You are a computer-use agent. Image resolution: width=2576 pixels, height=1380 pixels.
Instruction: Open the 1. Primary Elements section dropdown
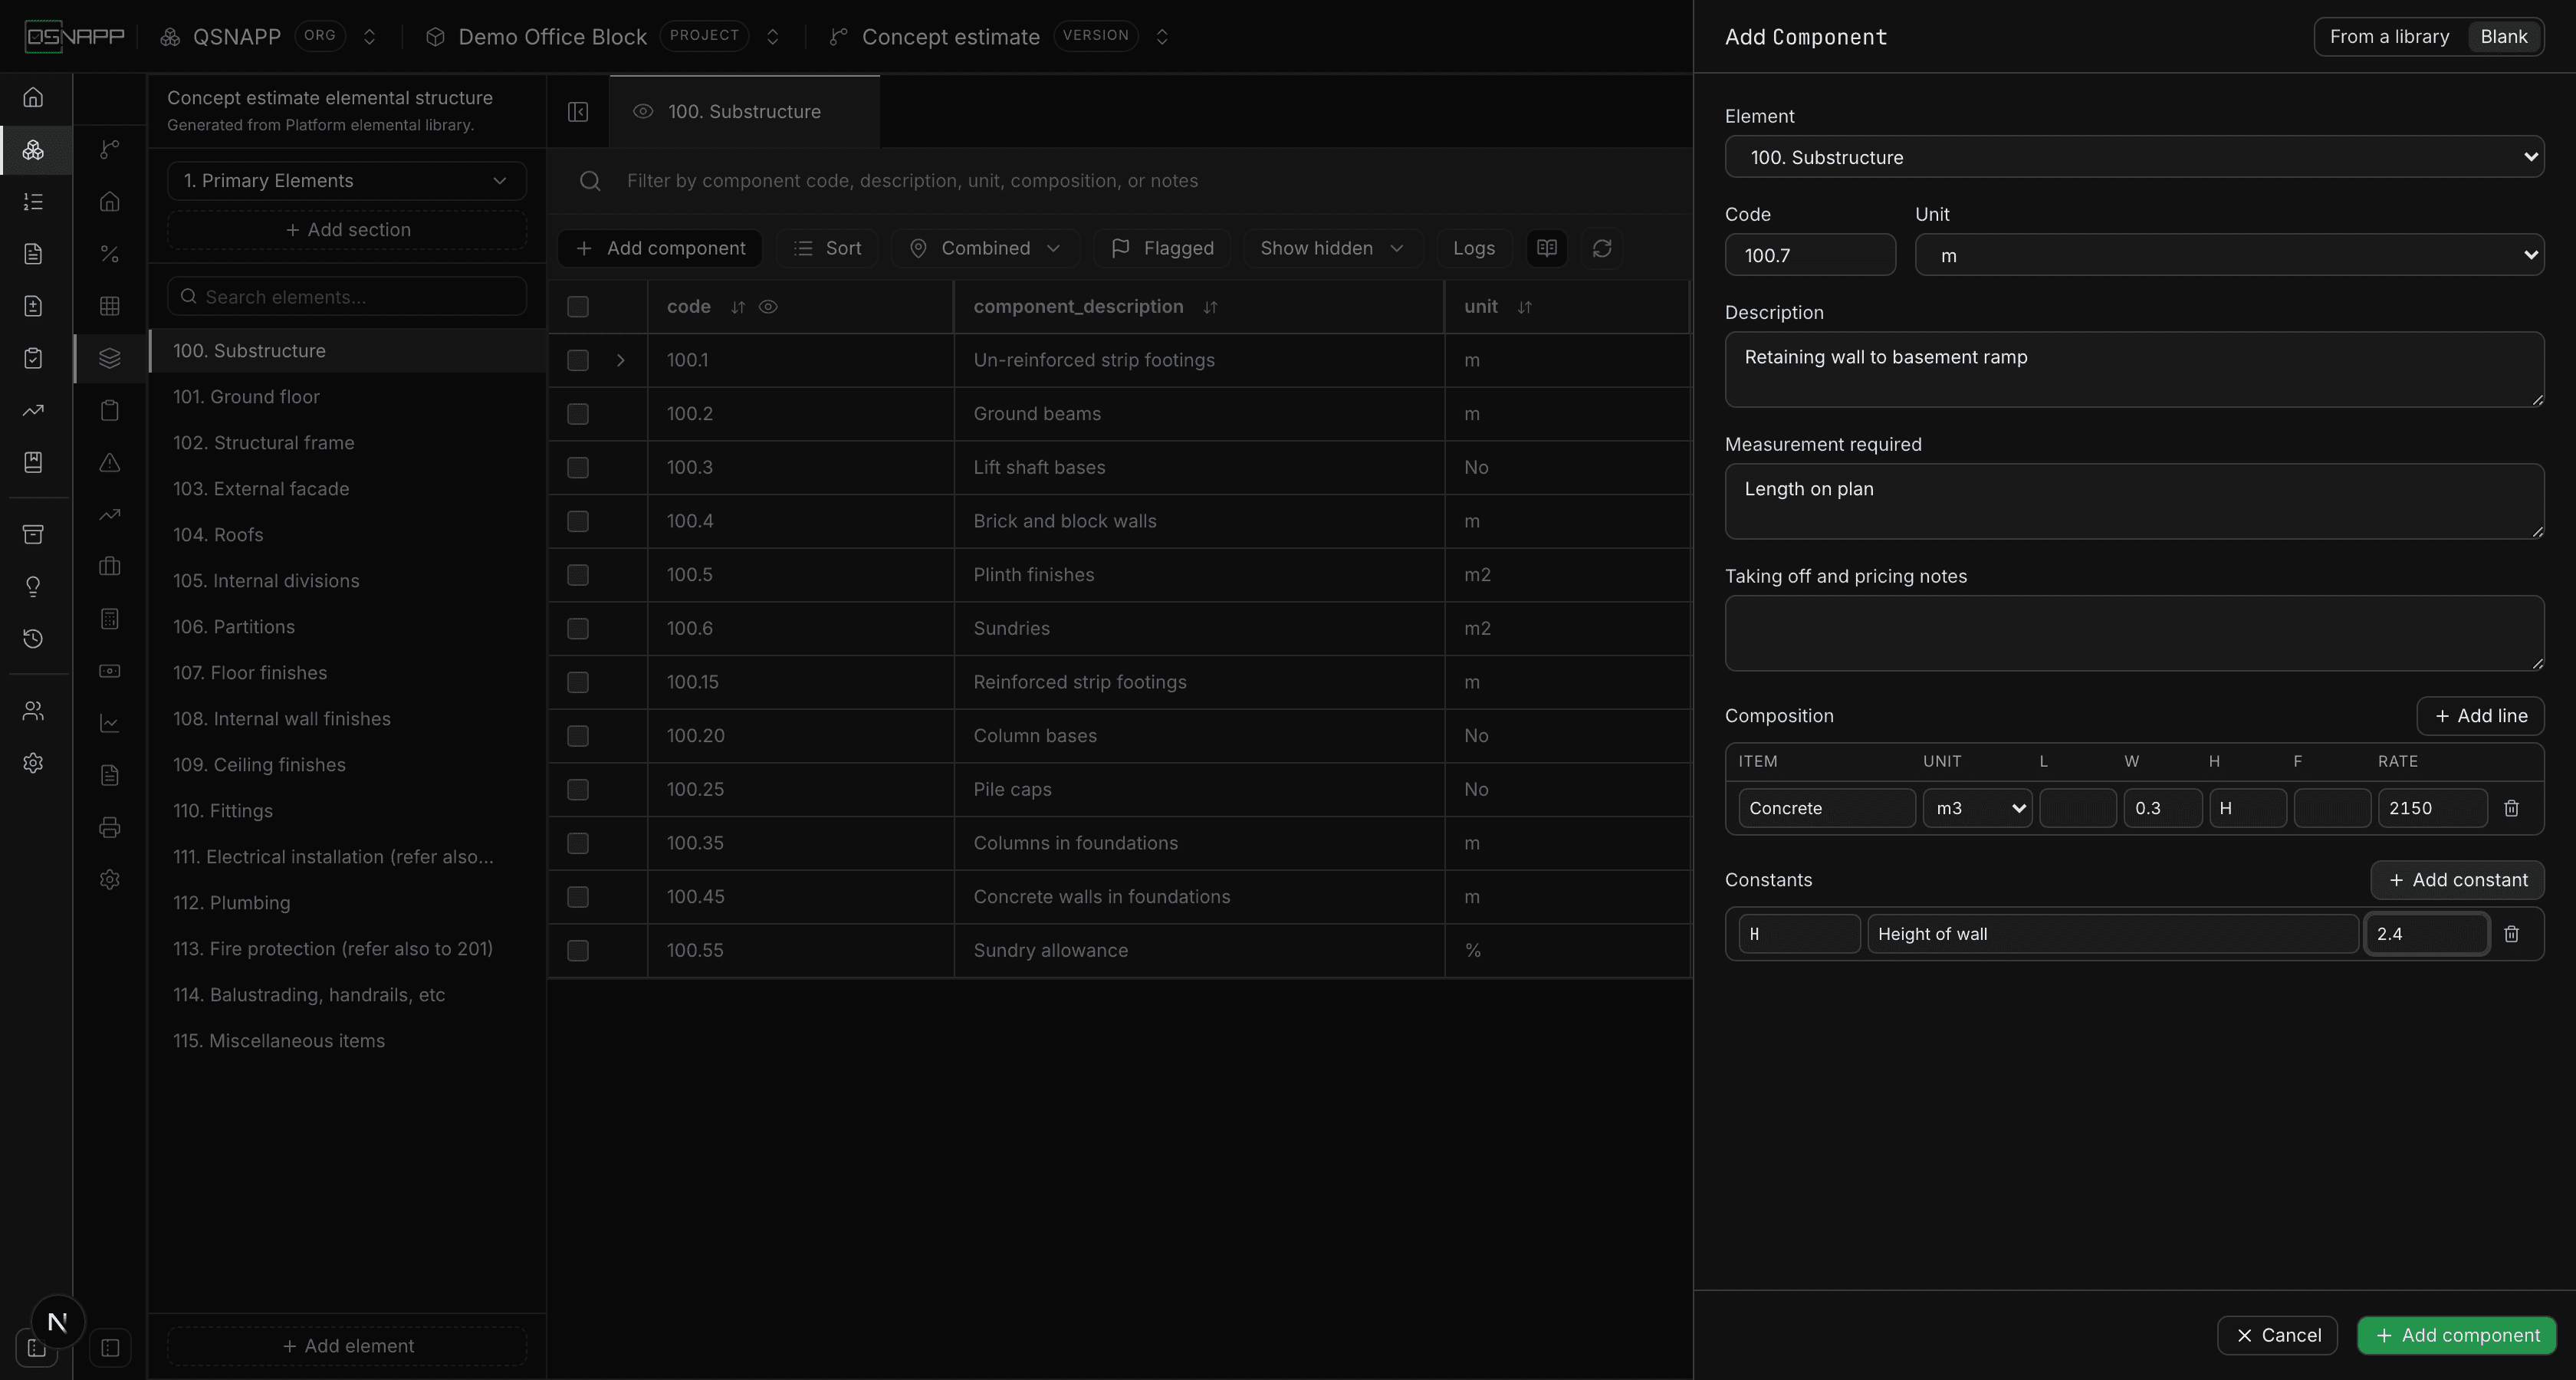click(x=346, y=181)
